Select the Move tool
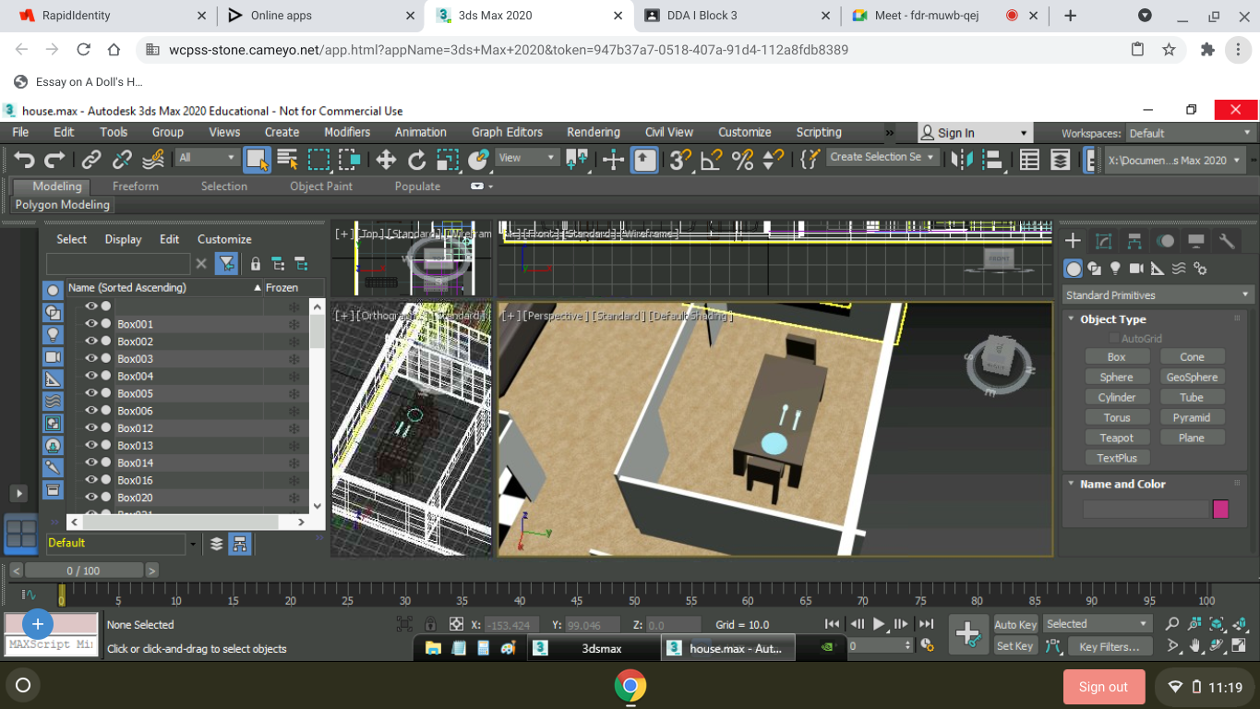 (386, 160)
